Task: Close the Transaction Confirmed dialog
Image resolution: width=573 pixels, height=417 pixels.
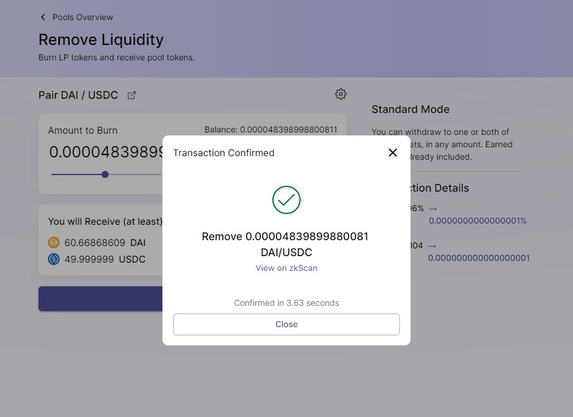Action: 286,324
